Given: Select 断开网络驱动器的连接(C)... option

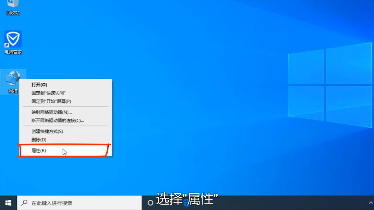Looking at the screenshot, I should [x=58, y=120].
